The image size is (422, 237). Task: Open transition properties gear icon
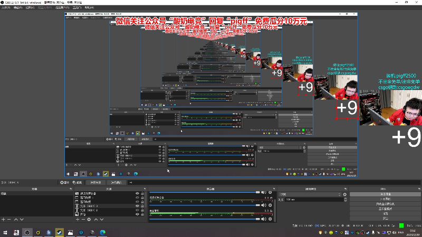[345, 194]
